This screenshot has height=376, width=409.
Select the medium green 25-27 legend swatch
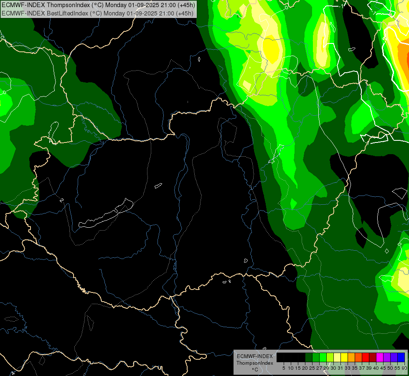click(316, 357)
